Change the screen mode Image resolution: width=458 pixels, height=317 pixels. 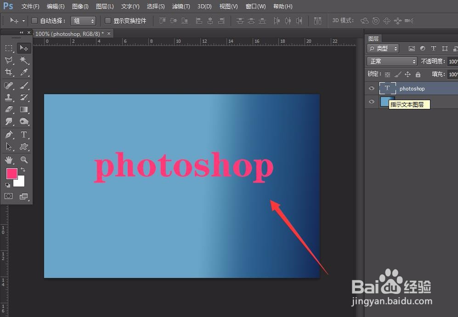(x=24, y=196)
